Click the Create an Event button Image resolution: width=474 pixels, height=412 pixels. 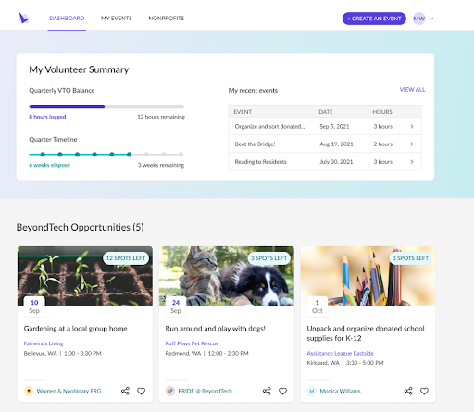(374, 19)
